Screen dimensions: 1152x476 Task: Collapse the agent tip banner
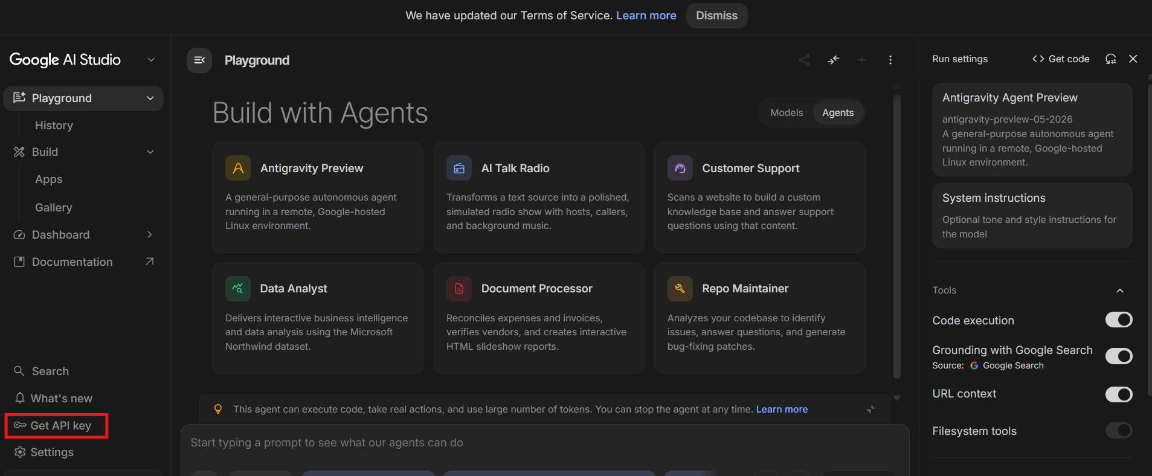pyautogui.click(x=871, y=409)
